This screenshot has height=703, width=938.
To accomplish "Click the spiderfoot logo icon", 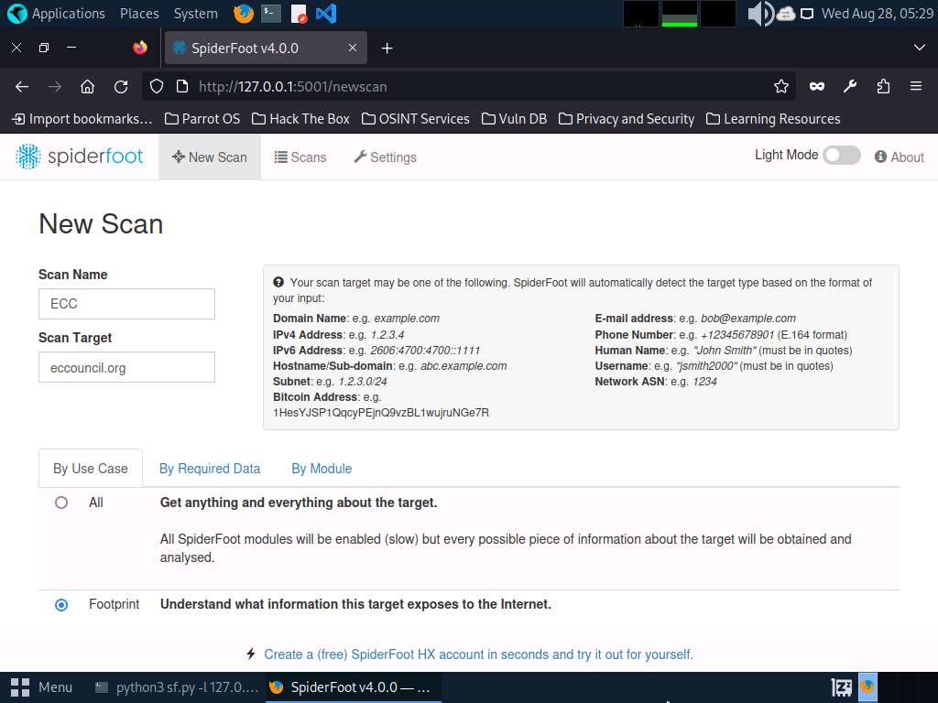I will click(x=27, y=157).
